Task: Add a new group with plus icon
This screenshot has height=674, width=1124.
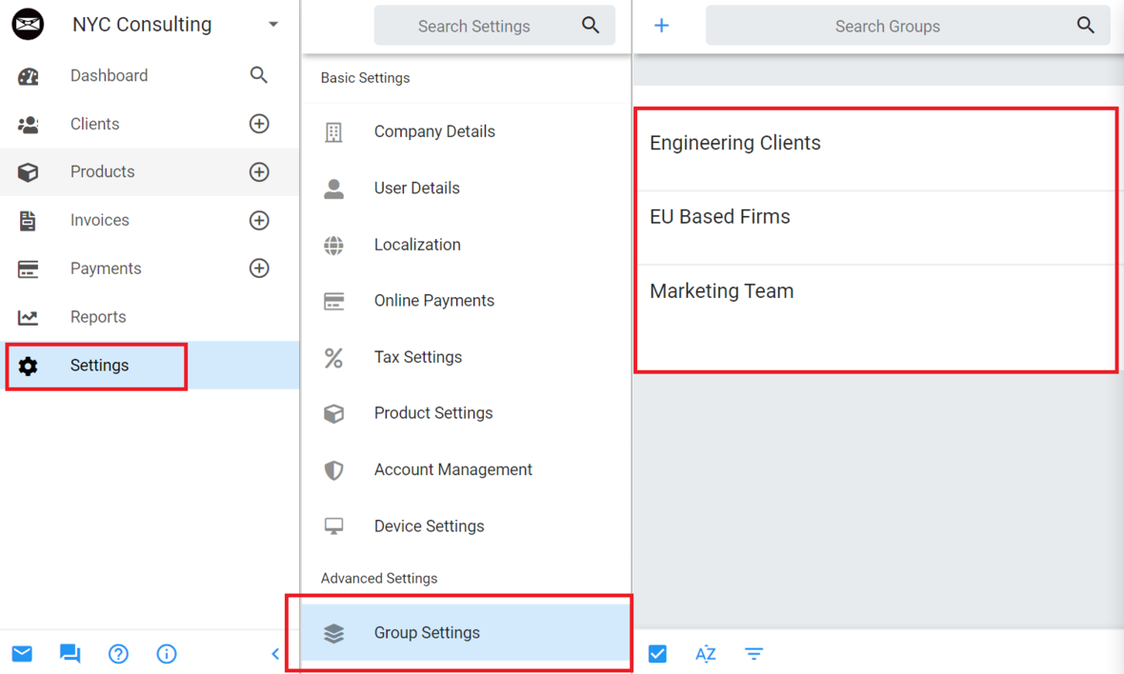Action: [661, 26]
